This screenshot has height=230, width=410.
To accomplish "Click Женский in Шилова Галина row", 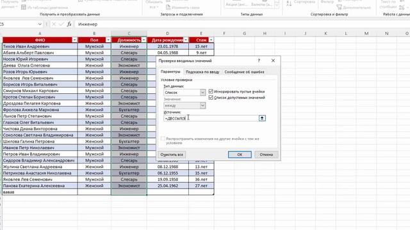I will coord(94,141).
